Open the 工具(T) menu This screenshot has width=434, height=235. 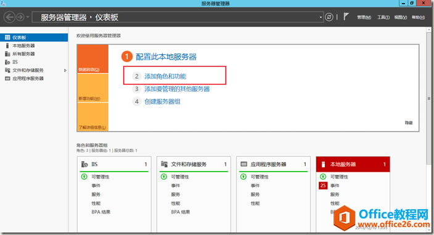(383, 17)
